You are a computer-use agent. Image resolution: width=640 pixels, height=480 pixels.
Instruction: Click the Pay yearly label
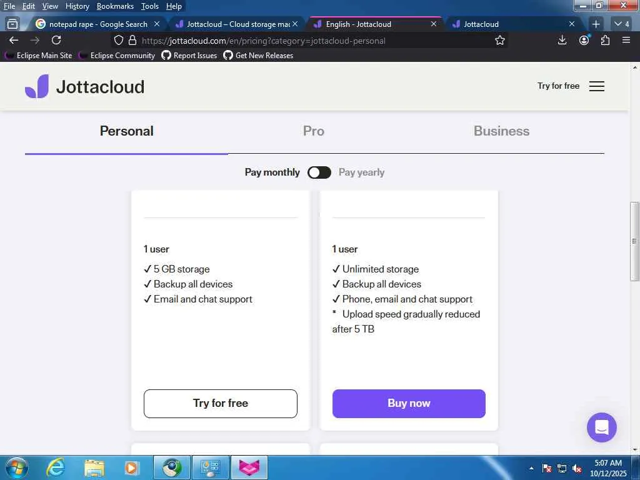click(361, 172)
